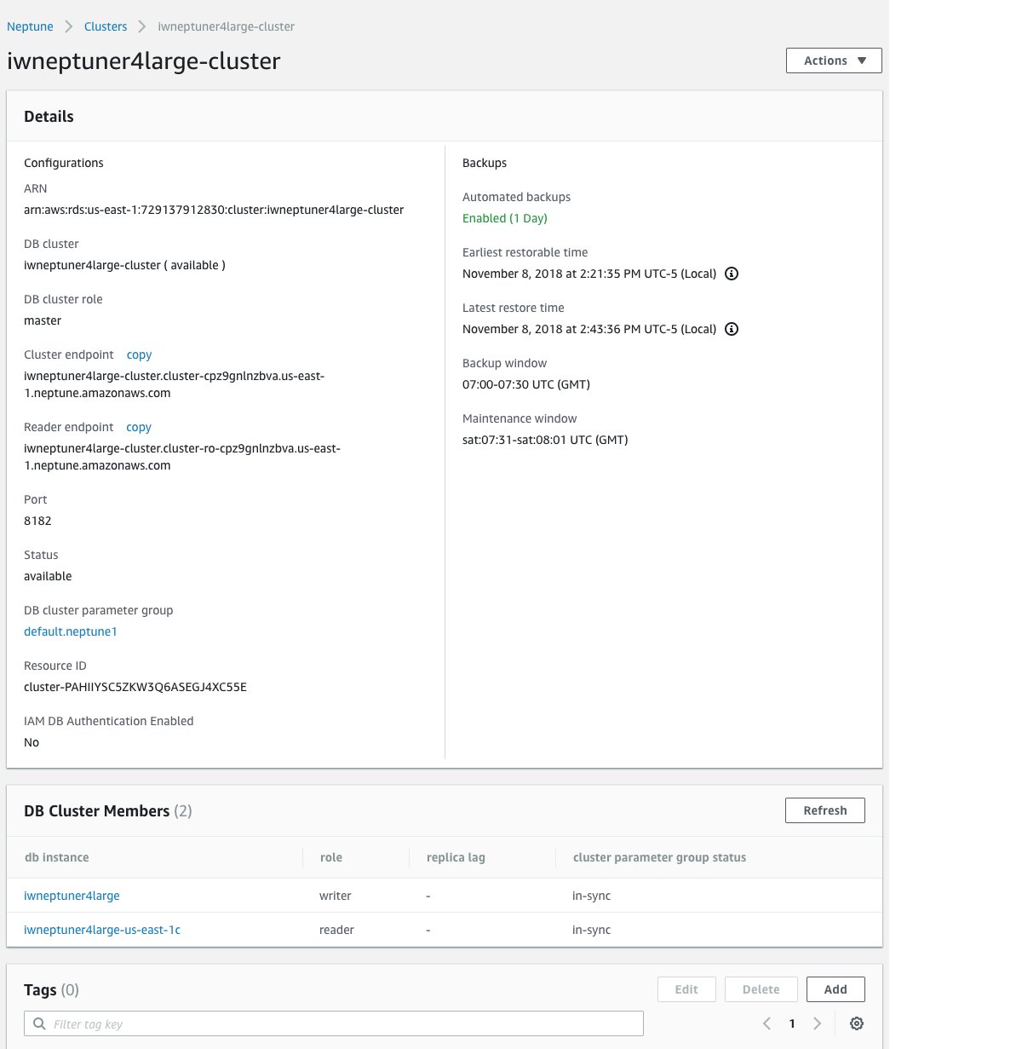Click the Edit tags button
The height and width of the screenshot is (1049, 1022).
coord(686,989)
